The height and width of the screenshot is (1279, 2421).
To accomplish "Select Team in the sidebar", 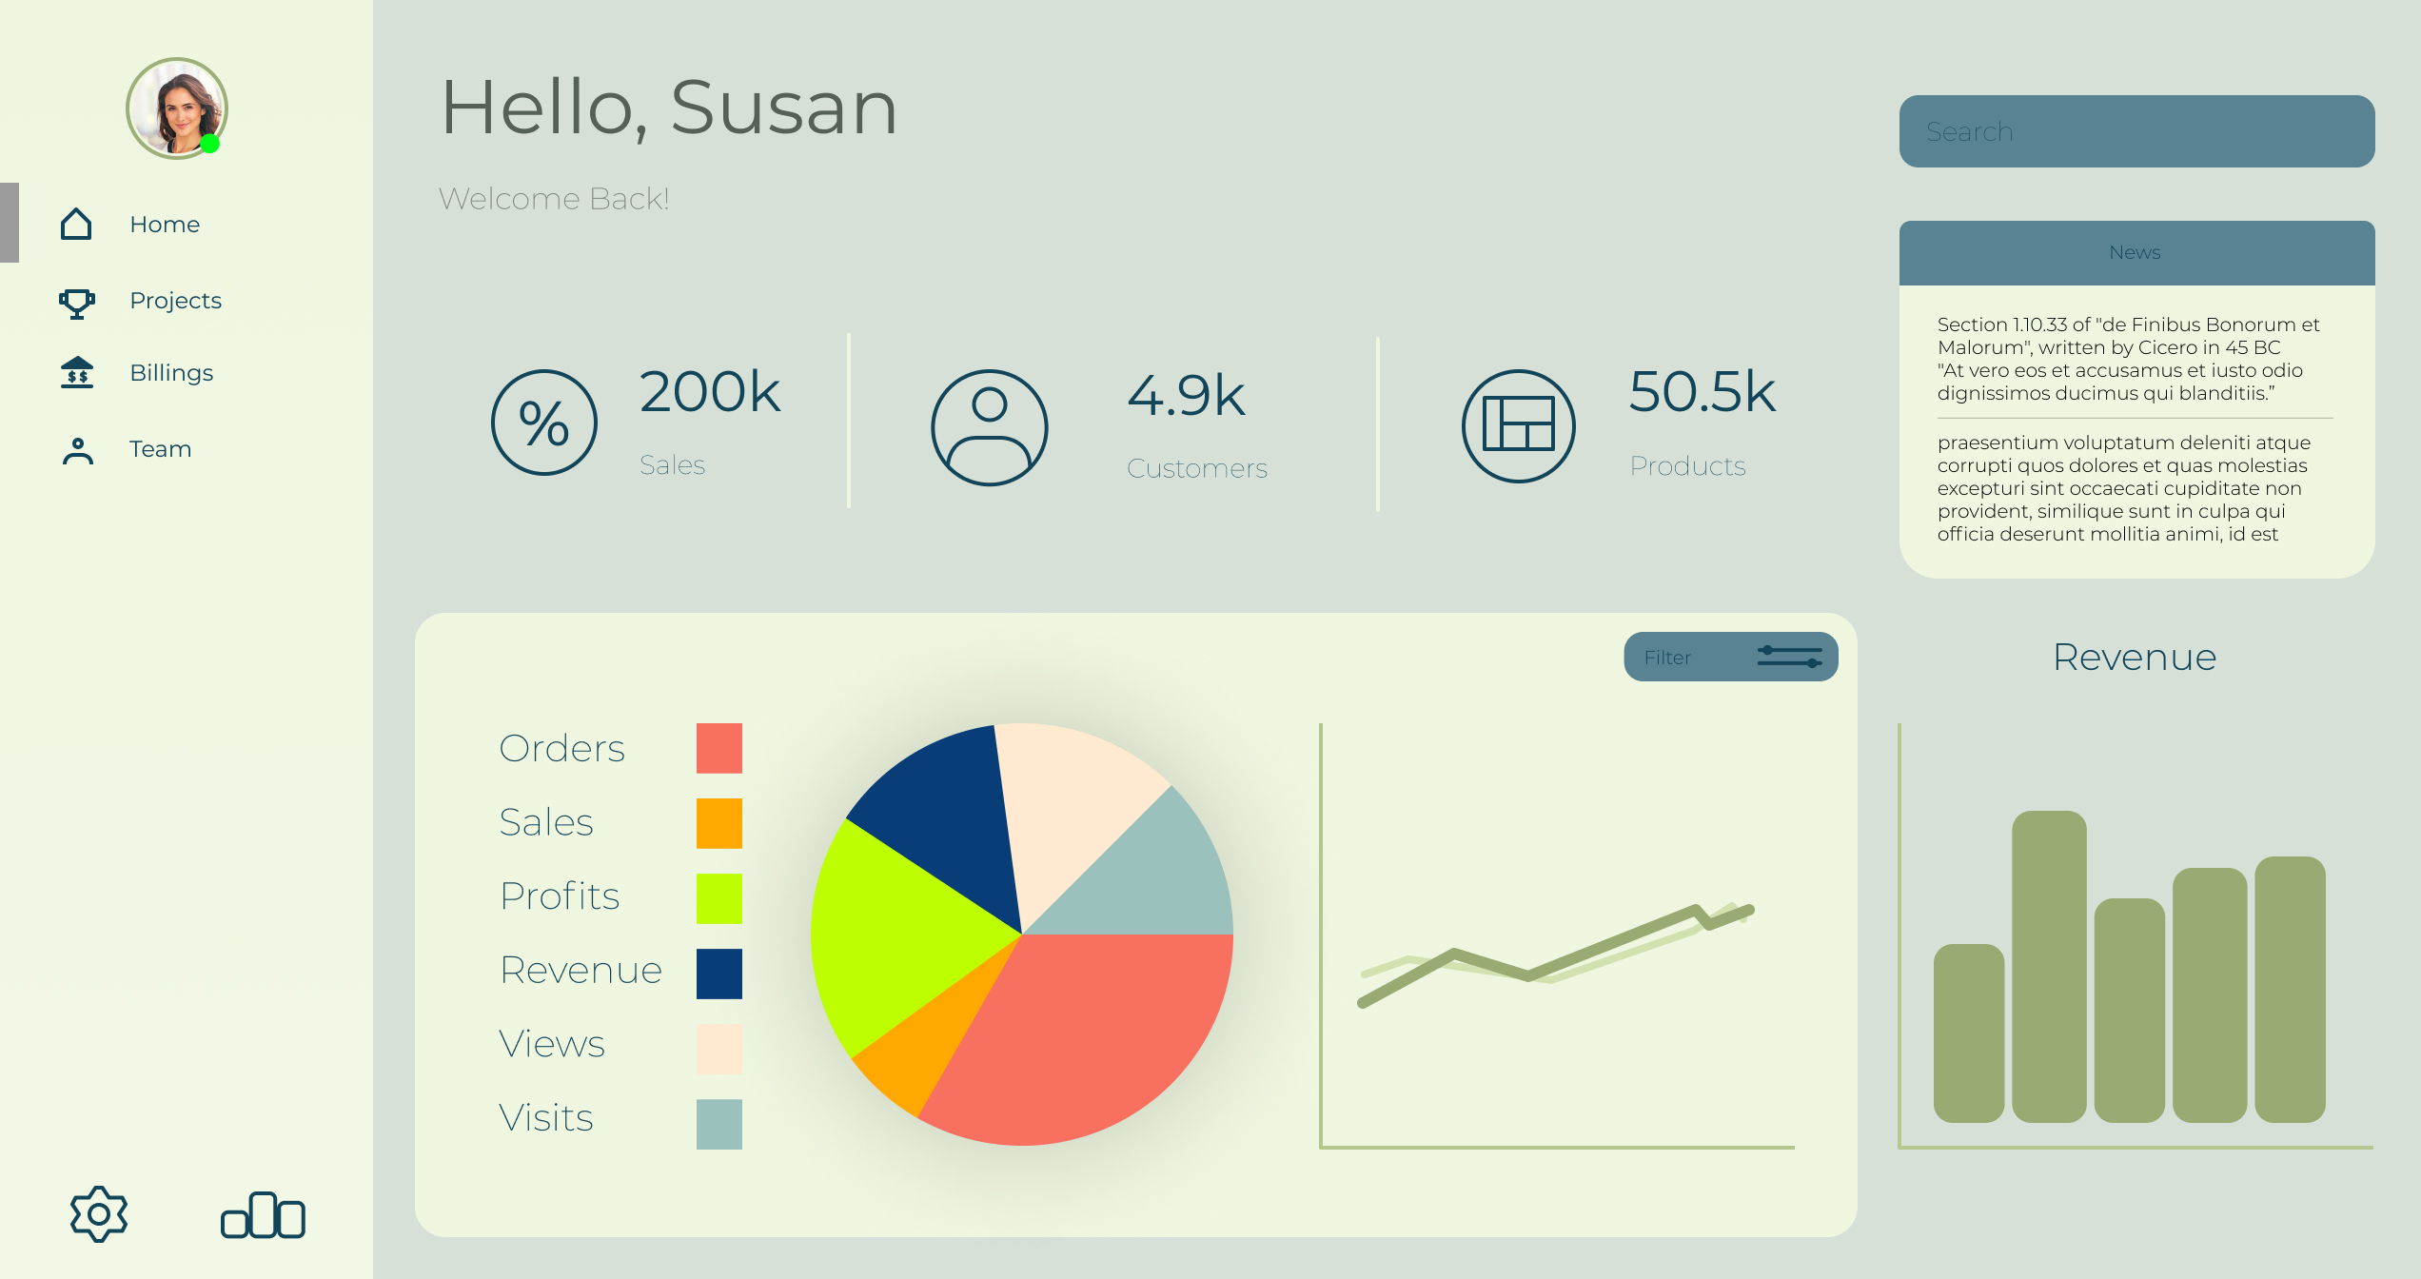I will tap(160, 449).
